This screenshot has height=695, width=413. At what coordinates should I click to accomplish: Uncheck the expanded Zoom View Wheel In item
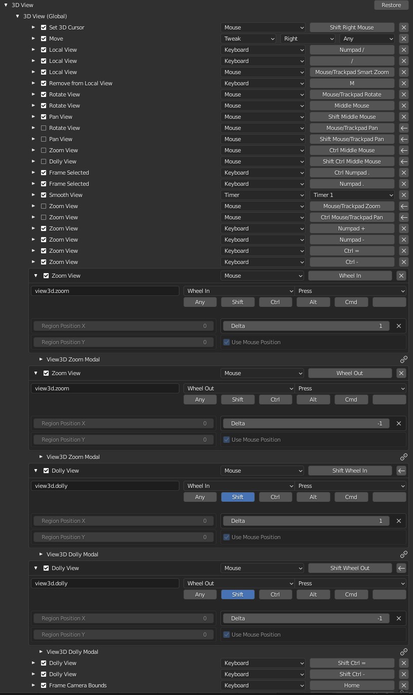(46, 276)
